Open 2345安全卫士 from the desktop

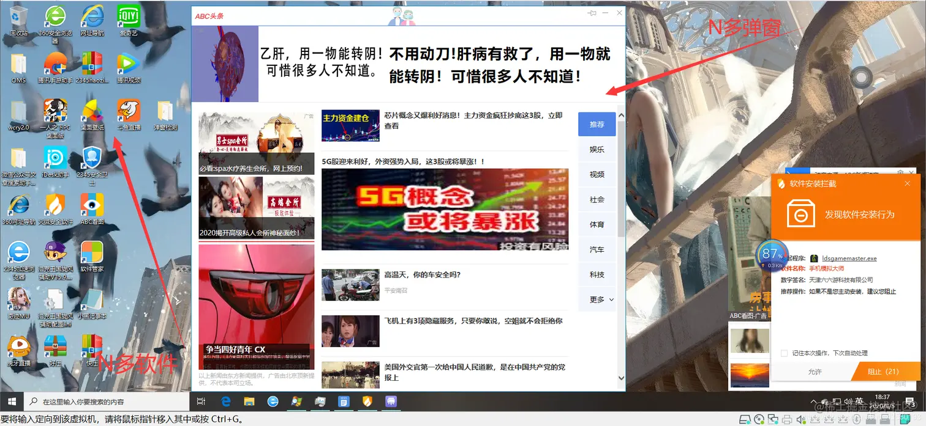click(92, 166)
